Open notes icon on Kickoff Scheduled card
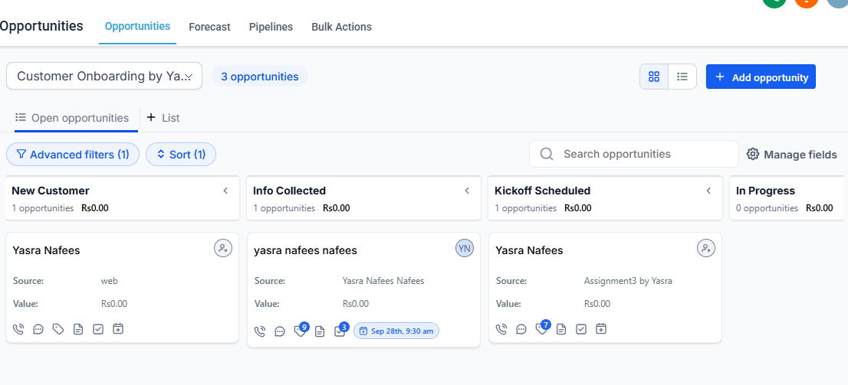 tap(561, 329)
